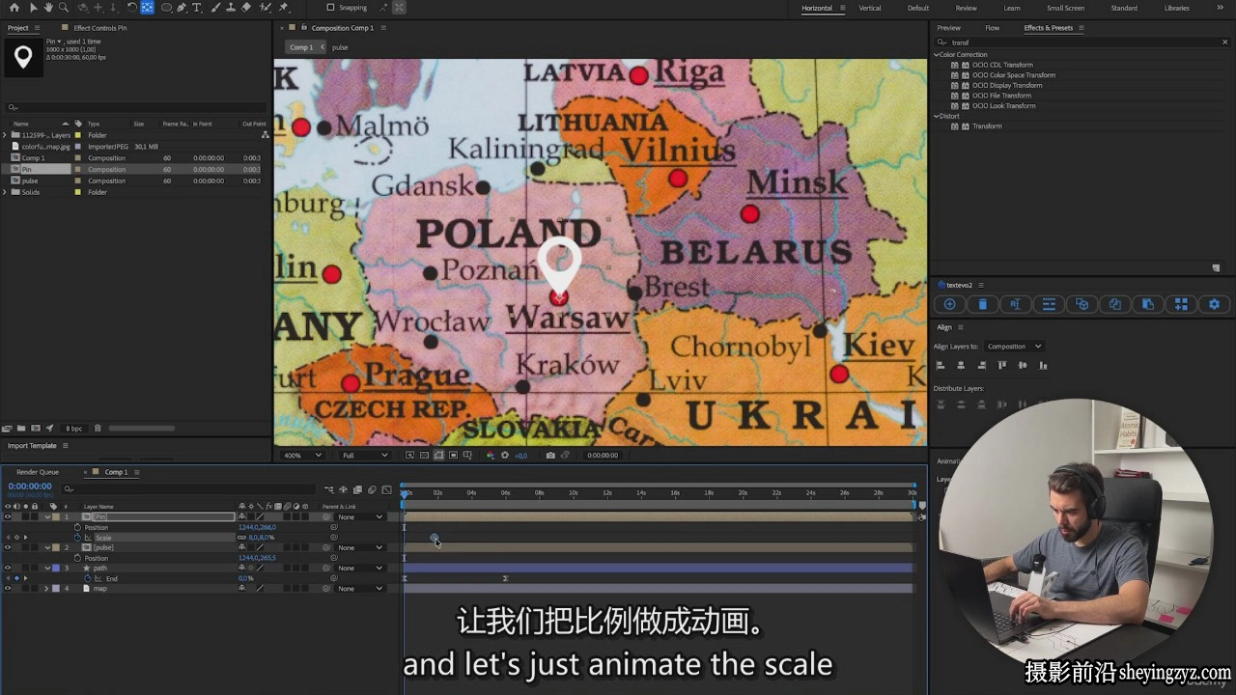1236x695 pixels.
Task: Select the Puppet Pin tool
Action: 284,8
